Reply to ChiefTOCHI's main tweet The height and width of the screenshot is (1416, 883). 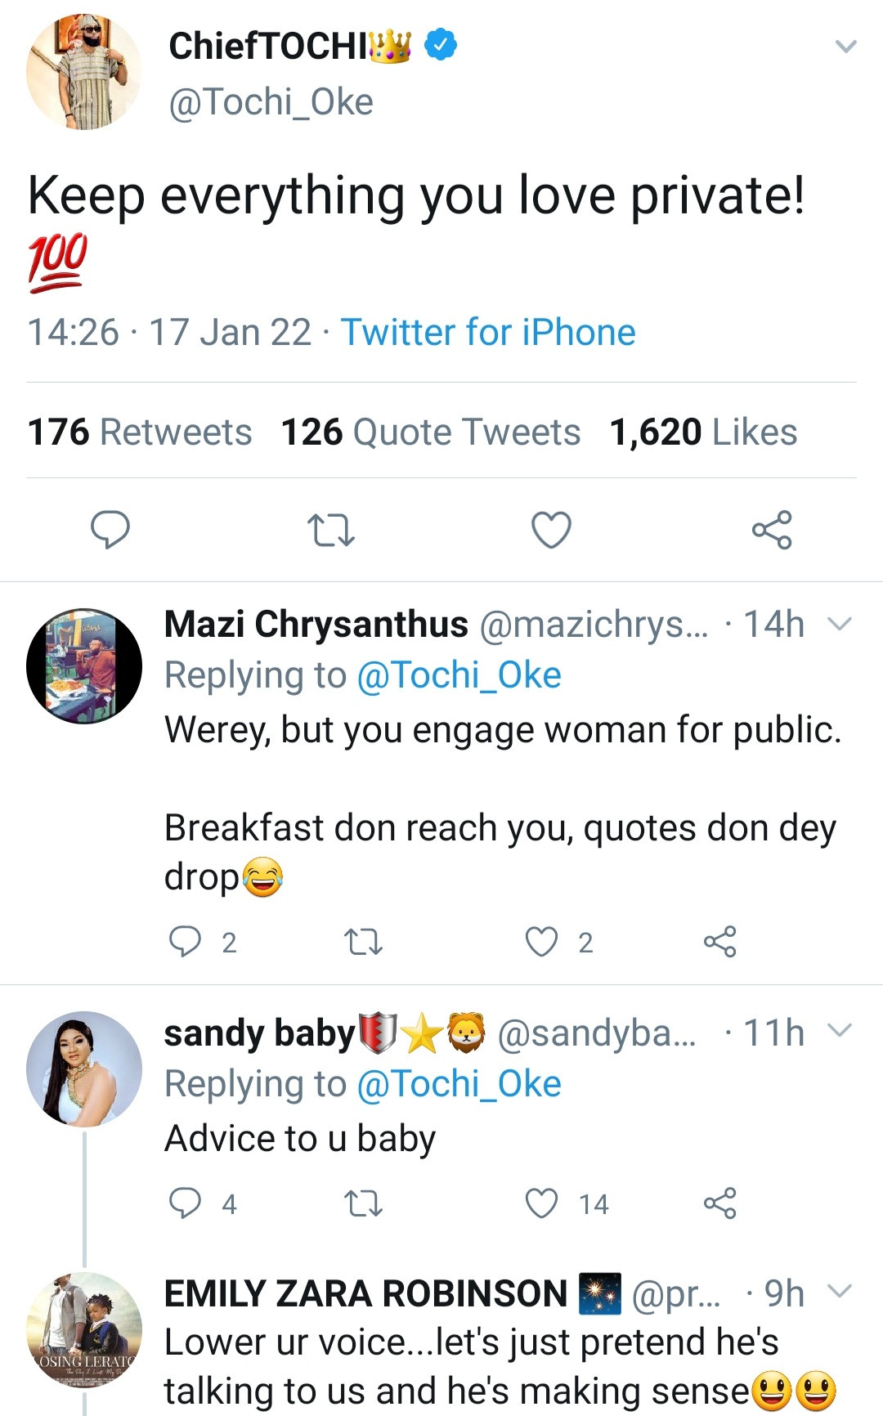coord(110,530)
